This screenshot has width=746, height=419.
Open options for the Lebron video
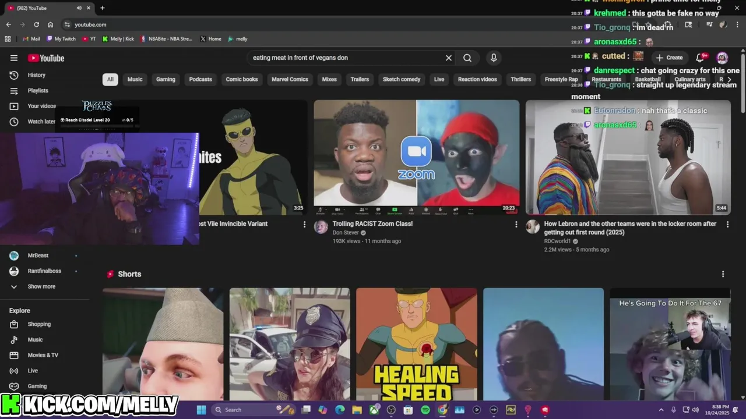[x=727, y=224]
